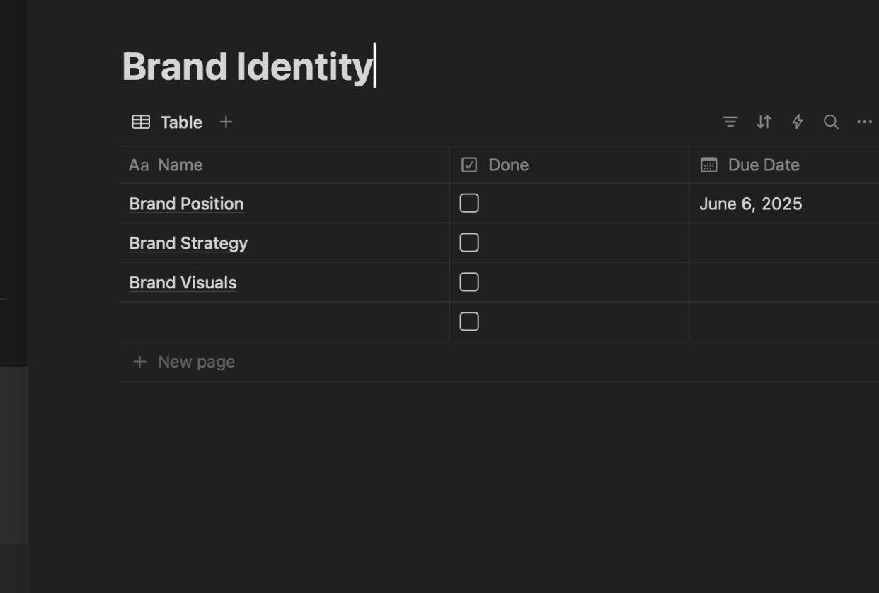Open the filter icon in table toolbar
The image size is (879, 593).
(730, 122)
